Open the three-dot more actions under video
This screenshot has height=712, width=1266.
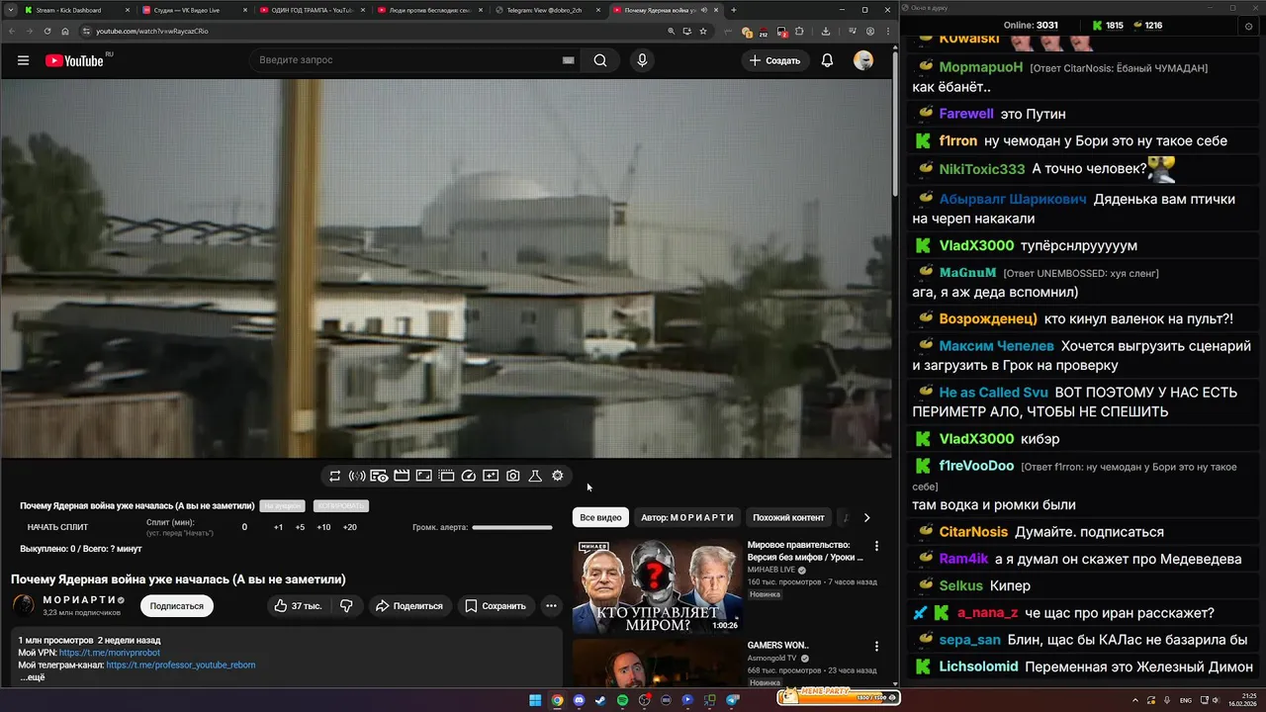(551, 605)
